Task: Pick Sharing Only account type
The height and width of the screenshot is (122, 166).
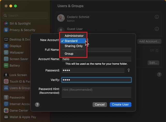Action: point(73,46)
